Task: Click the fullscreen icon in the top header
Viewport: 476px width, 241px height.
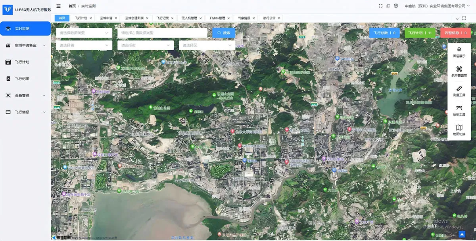Action: pyautogui.click(x=381, y=6)
